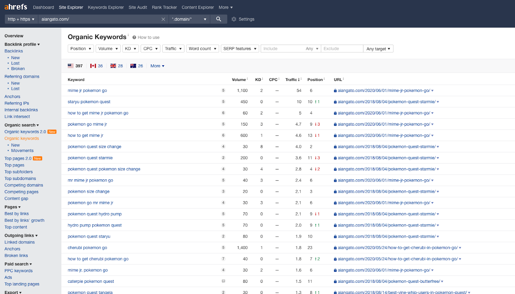
Task: Click SERP badge for pokemon go mime jr
Action: (223, 124)
